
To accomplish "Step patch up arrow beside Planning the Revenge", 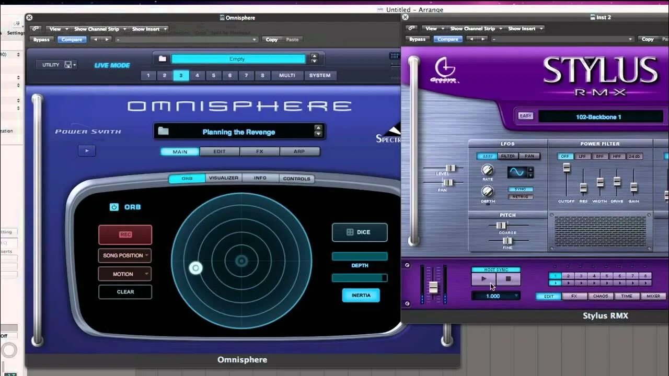I will coord(318,128).
